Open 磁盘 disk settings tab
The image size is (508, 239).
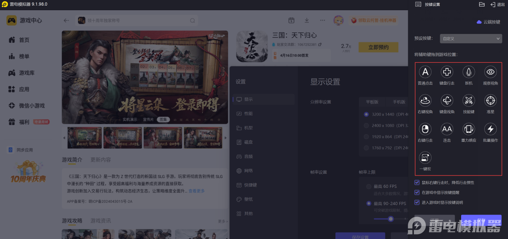(264, 142)
